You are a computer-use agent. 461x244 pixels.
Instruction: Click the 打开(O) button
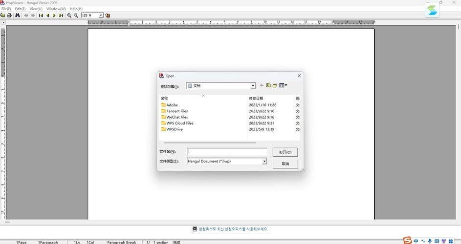[285, 152]
